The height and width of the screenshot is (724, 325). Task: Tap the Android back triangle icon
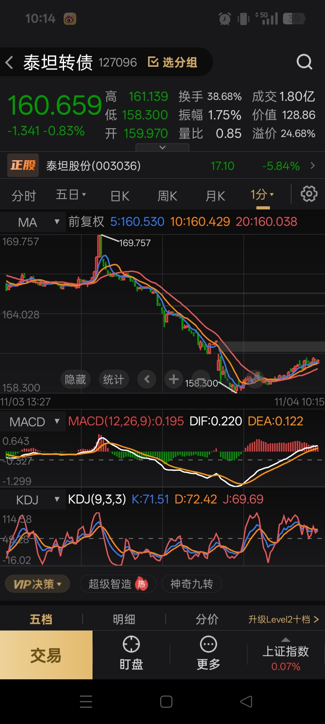point(246,701)
